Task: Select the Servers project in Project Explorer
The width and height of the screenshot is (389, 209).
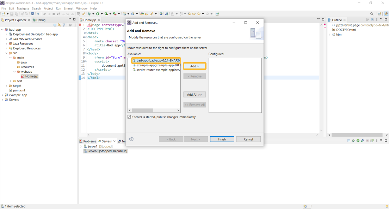Action: (x=12, y=100)
